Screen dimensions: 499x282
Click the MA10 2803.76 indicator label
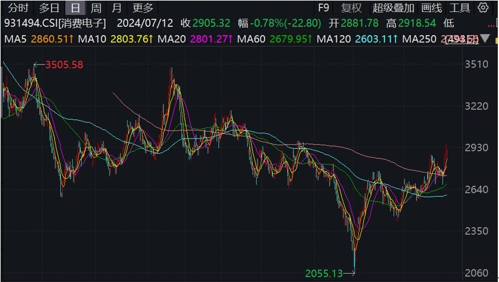[115, 39]
